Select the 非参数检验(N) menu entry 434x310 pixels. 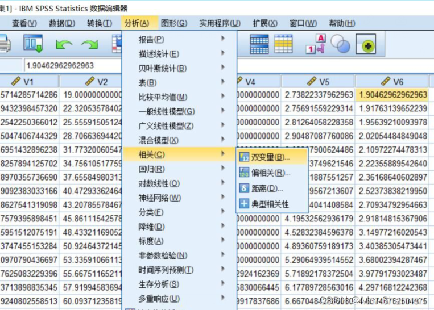pos(179,255)
